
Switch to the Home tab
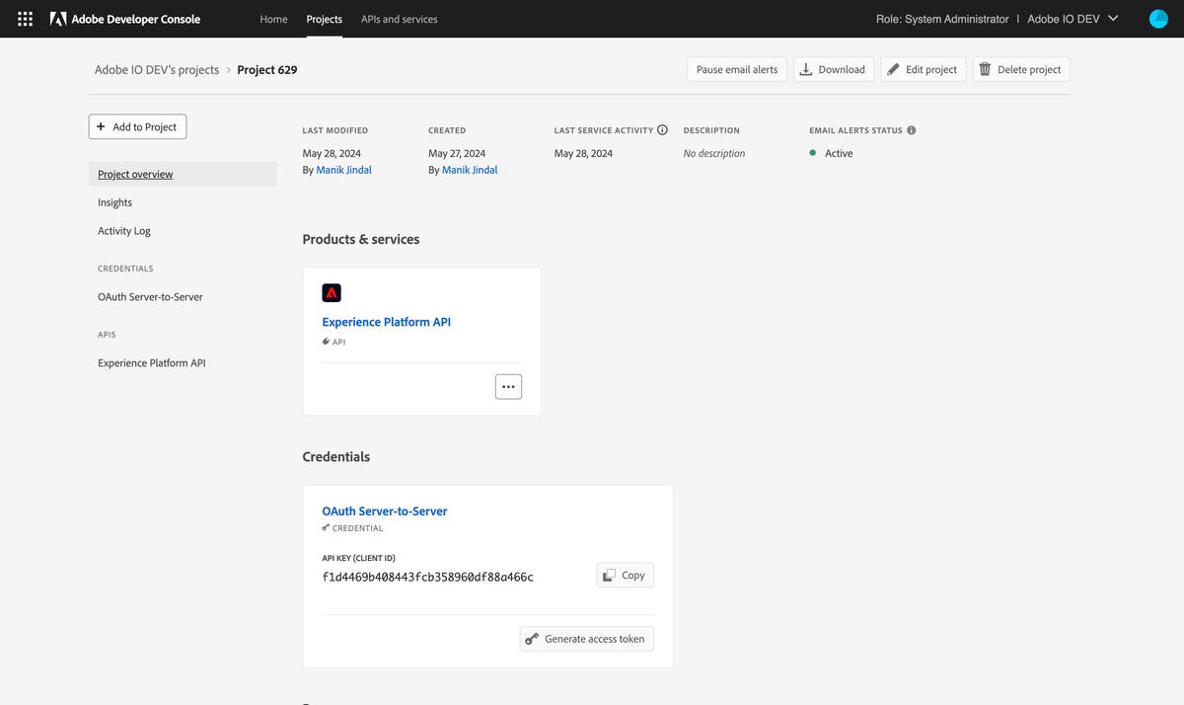tap(273, 19)
